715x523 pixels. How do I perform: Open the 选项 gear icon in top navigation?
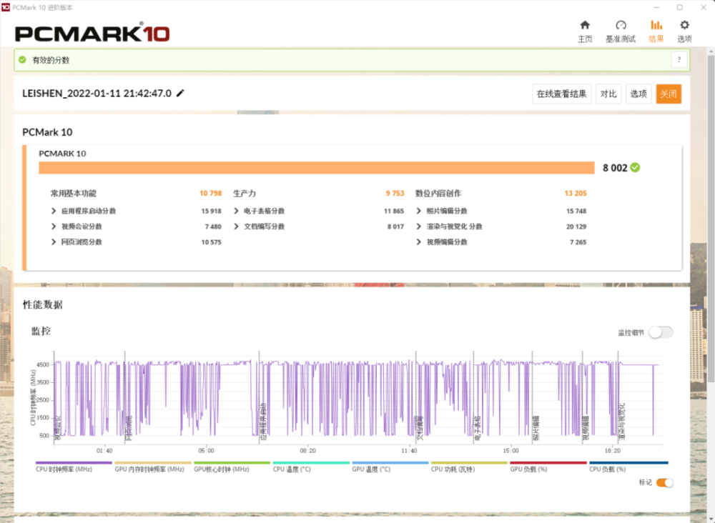pos(684,25)
